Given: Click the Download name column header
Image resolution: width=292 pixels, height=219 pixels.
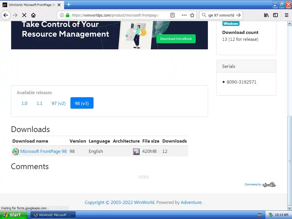Looking at the screenshot, I should coord(30,141).
